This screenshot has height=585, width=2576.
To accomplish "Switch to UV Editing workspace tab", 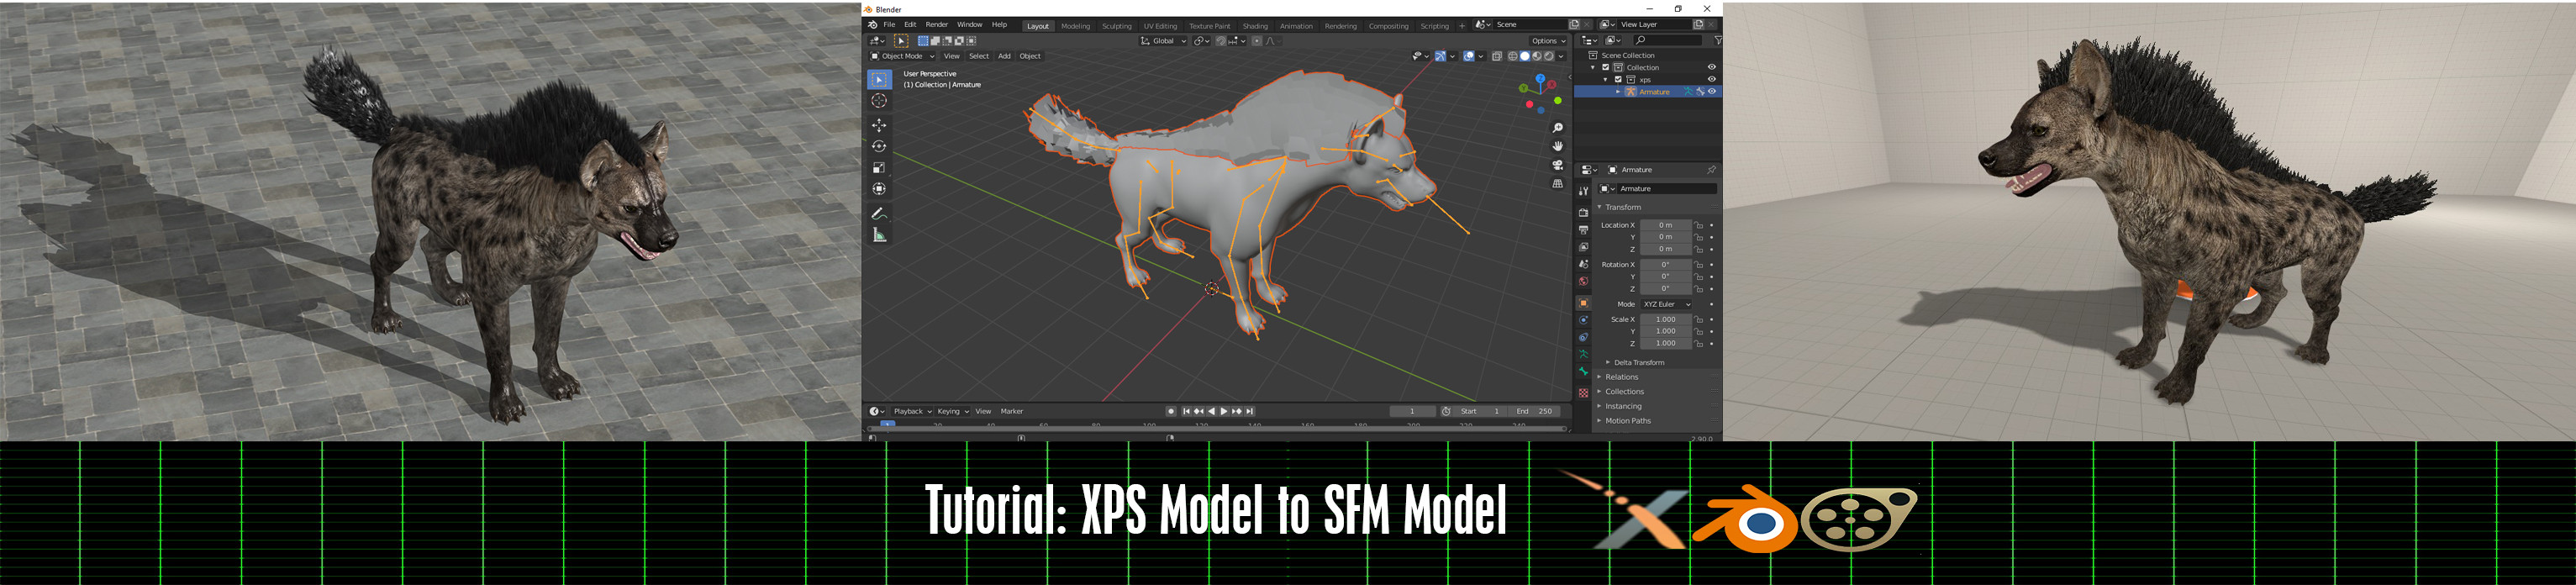I will [x=1160, y=26].
